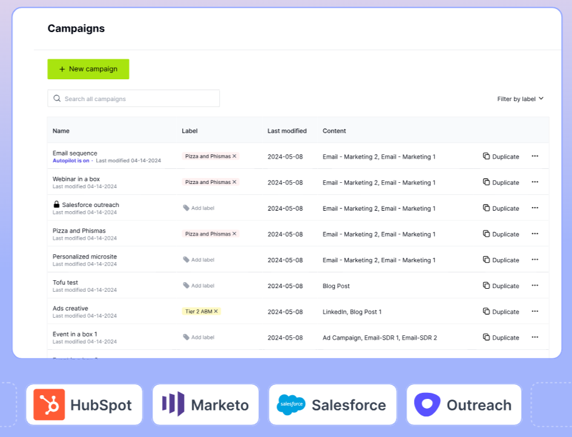Duplicate the Salesforce outreach campaign
The height and width of the screenshot is (437, 572).
click(x=501, y=208)
